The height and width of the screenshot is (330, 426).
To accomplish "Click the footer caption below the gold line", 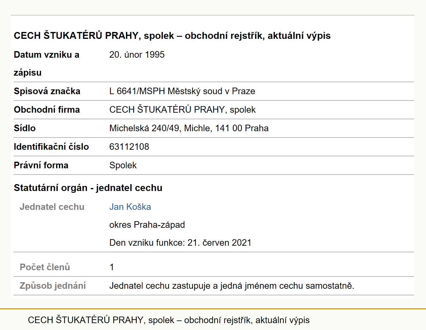I will point(169,320).
